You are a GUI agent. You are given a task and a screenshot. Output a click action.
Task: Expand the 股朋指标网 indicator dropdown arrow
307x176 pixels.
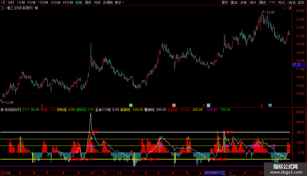pyautogui.click(x=2, y=110)
